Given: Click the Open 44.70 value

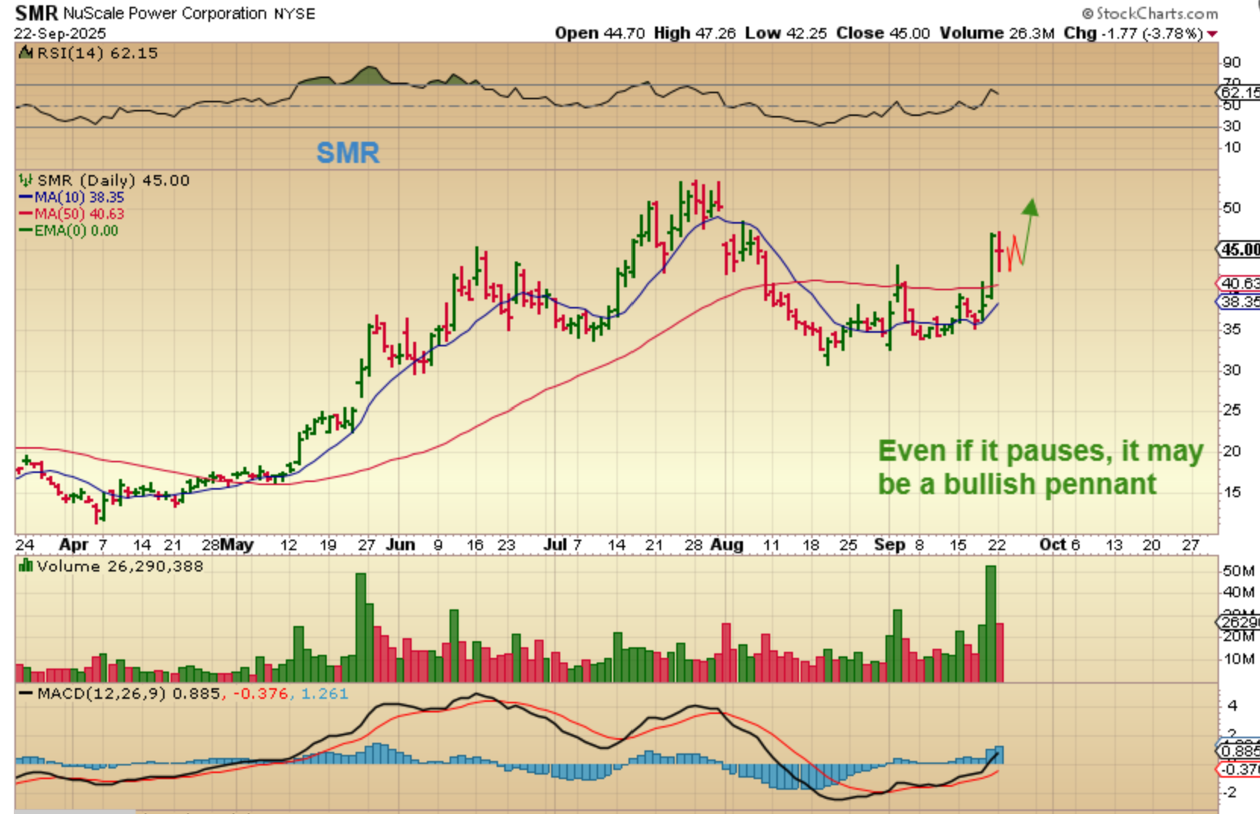Looking at the screenshot, I should click(x=600, y=33).
